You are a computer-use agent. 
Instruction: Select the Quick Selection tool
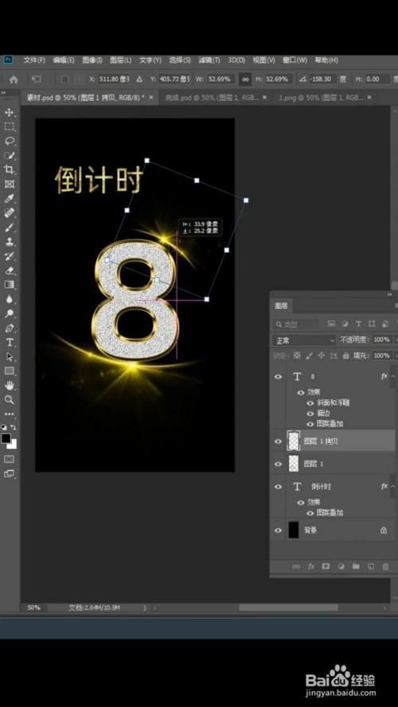[x=9, y=156]
